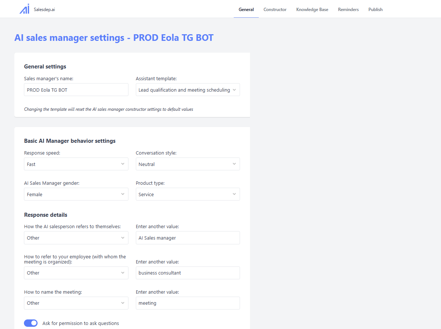Open the Response speed dropdown
The width and height of the screenshot is (441, 329).
(76, 164)
